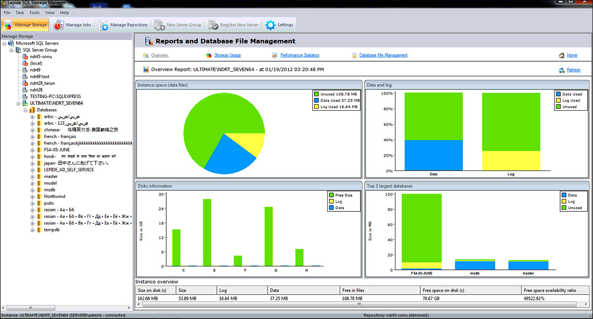Open the View menu
The image size is (593, 319).
coord(50,13)
